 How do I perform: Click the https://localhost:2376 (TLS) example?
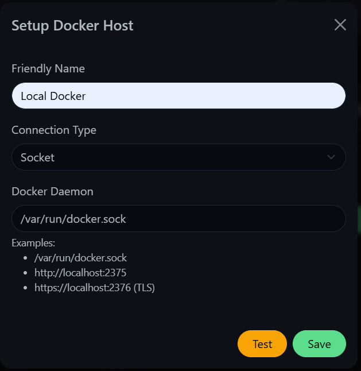(x=95, y=288)
